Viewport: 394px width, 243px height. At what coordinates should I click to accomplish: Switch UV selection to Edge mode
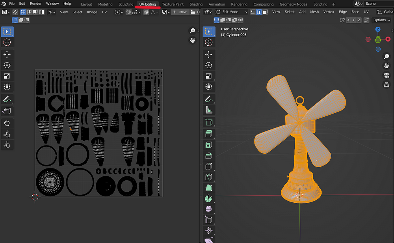[x=29, y=12]
